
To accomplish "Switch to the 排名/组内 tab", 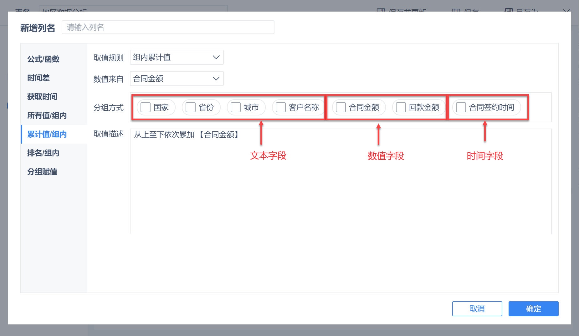I will pyautogui.click(x=54, y=153).
